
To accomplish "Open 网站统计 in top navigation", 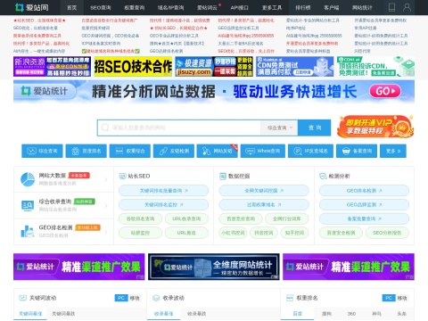I will 362,7.
